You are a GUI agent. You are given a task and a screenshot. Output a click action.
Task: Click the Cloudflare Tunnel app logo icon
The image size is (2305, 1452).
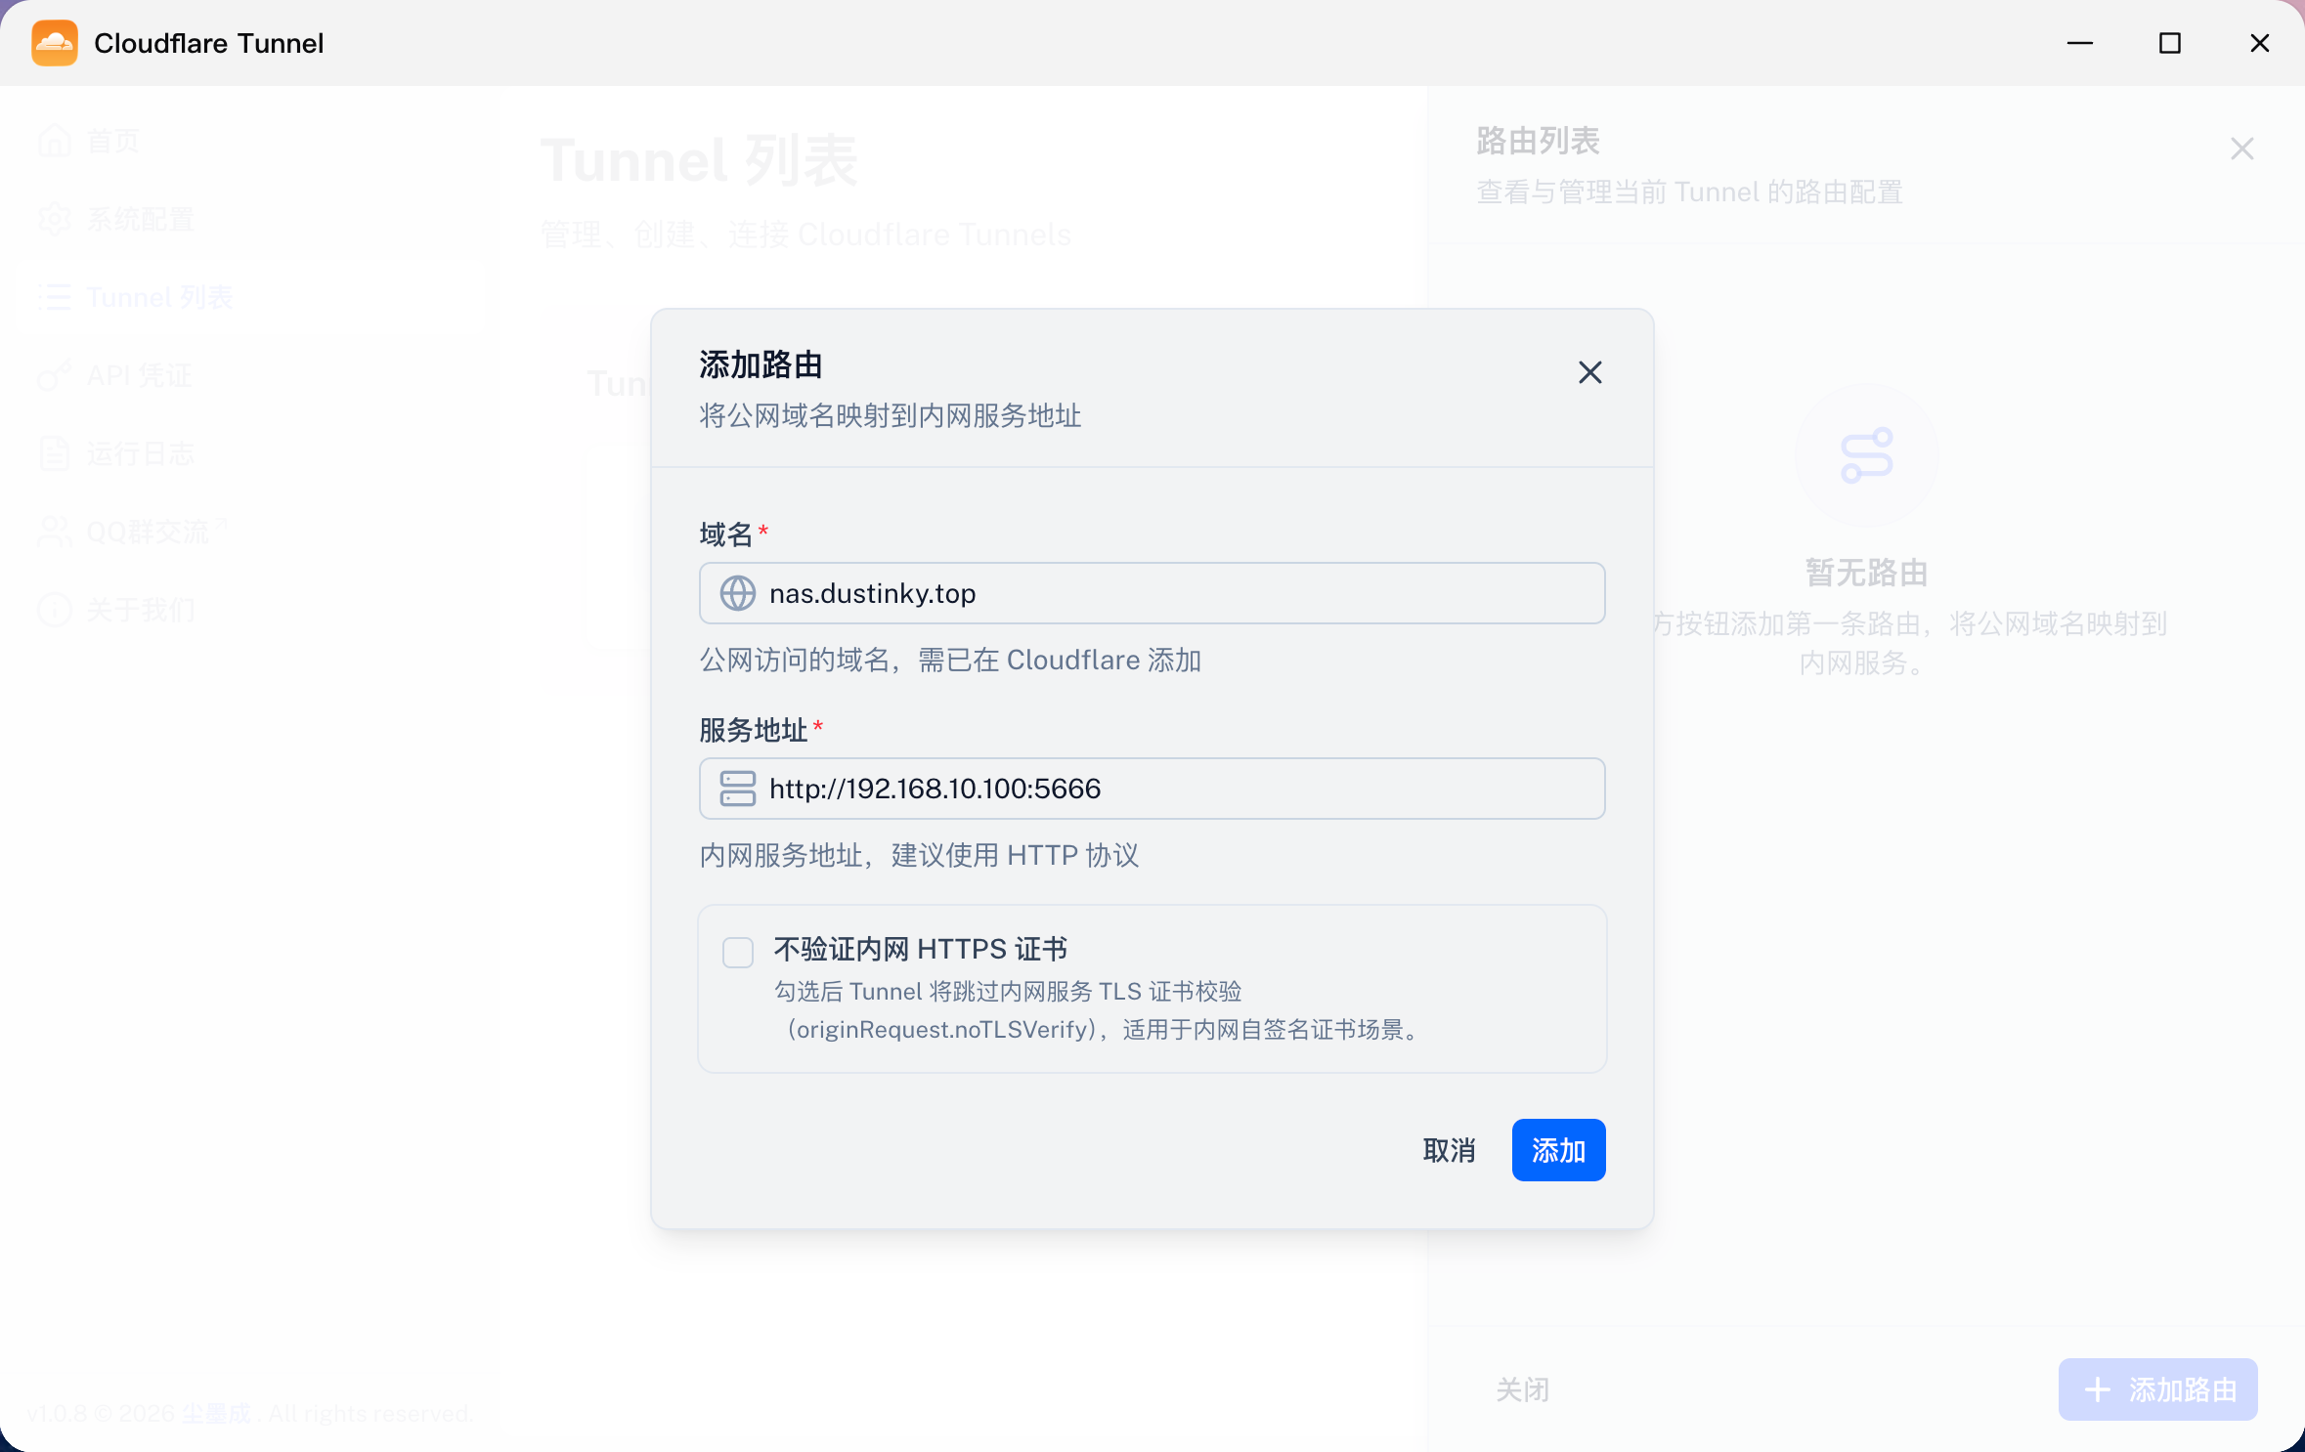[x=55, y=43]
